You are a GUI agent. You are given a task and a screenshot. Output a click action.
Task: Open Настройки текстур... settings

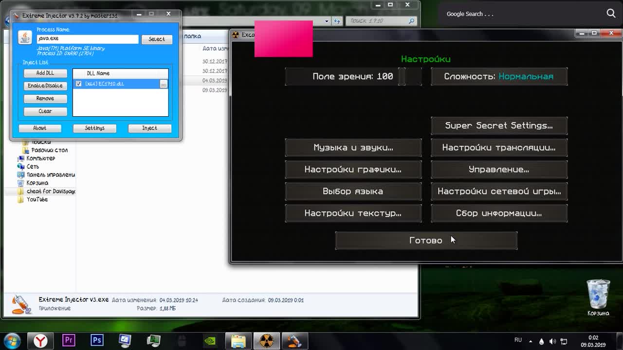coord(353,213)
